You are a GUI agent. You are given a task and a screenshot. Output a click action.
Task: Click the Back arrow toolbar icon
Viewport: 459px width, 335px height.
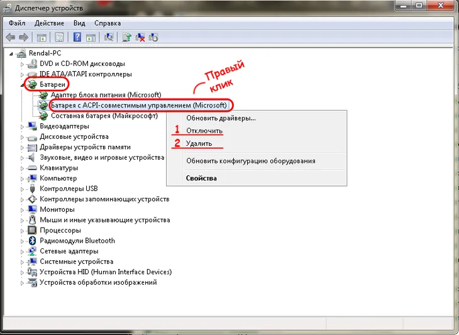point(11,37)
